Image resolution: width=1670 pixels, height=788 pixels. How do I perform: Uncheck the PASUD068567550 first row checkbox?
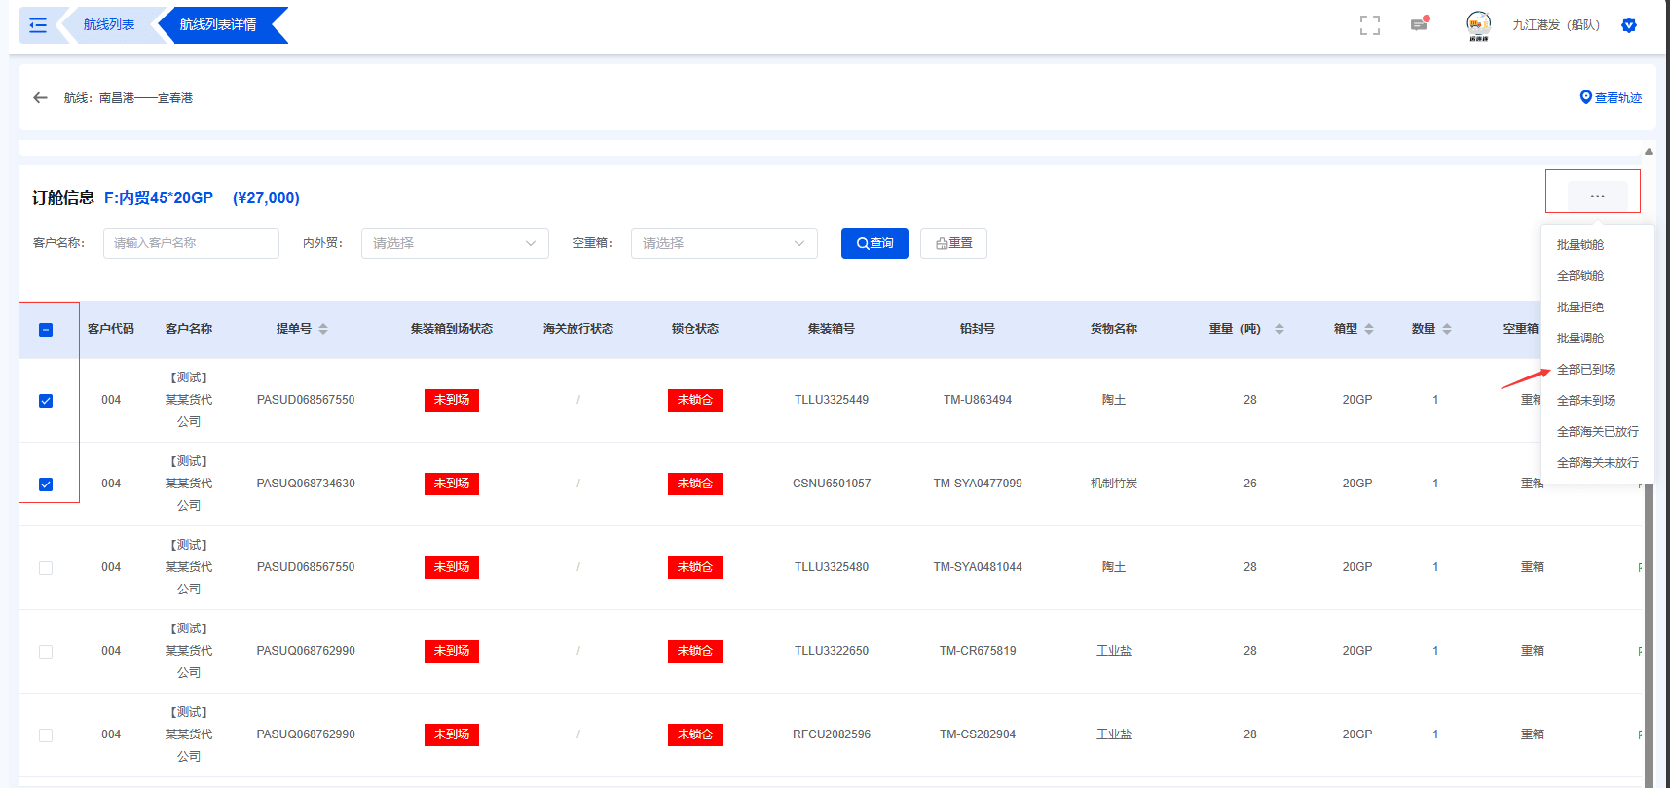(46, 401)
